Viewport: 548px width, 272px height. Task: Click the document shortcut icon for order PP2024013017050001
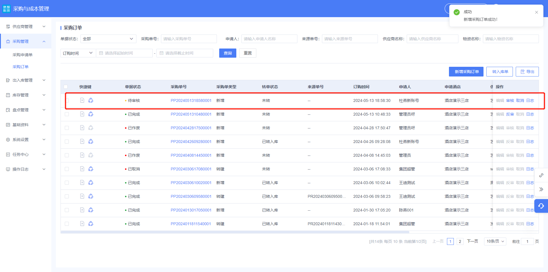[x=82, y=210]
